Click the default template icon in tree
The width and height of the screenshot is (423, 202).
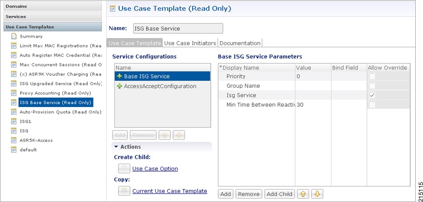(14, 150)
